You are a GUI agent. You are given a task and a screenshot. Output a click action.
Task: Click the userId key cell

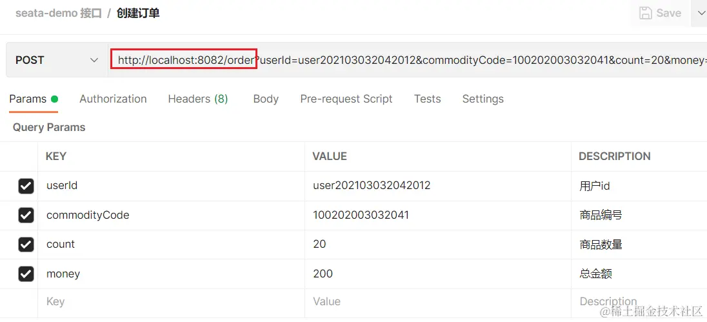pos(172,186)
